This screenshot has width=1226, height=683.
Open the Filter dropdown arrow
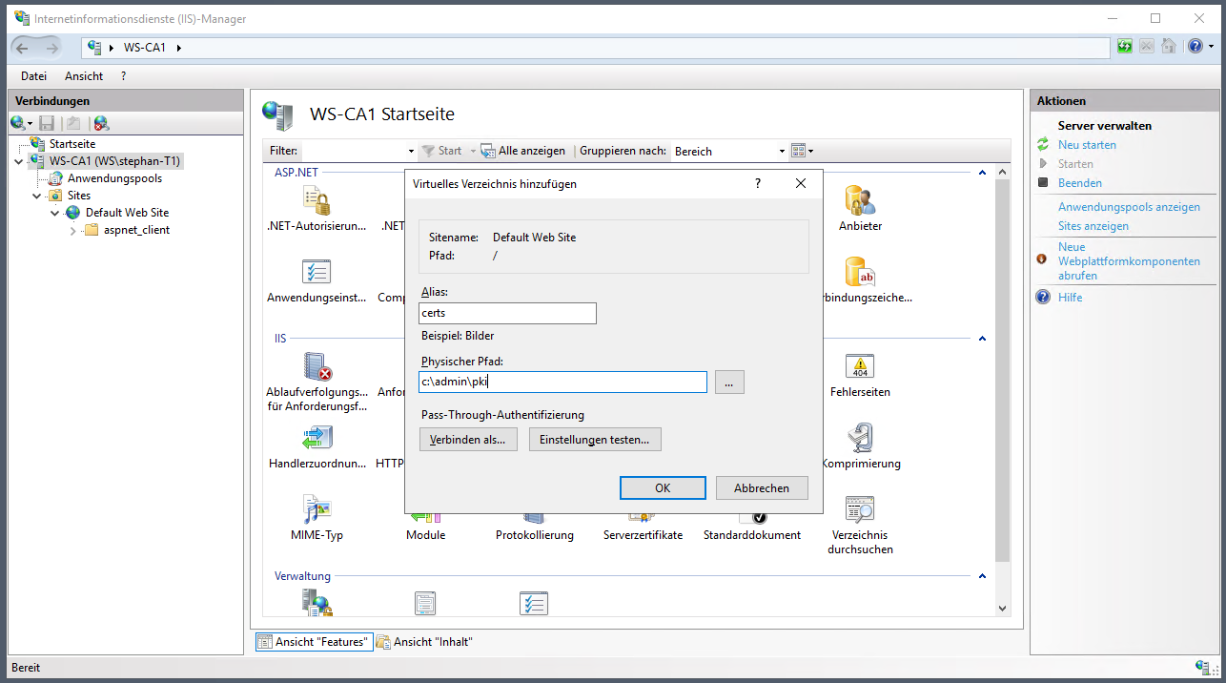pos(411,151)
